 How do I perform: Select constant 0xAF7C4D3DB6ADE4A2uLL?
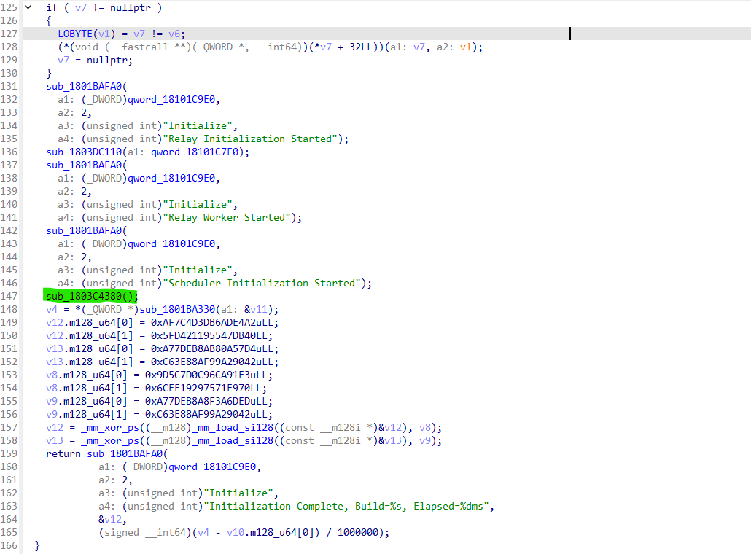[212, 322]
